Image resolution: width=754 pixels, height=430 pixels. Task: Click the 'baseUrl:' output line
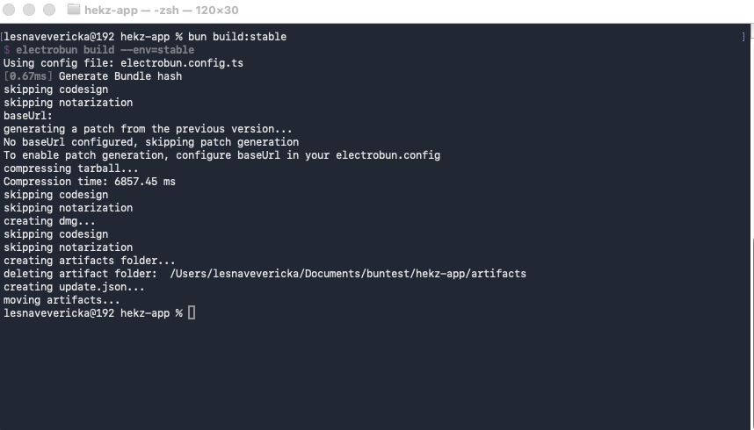28,116
